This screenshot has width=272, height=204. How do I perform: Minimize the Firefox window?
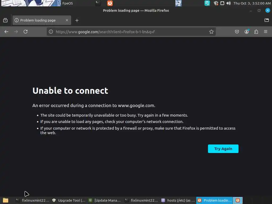point(250,11)
